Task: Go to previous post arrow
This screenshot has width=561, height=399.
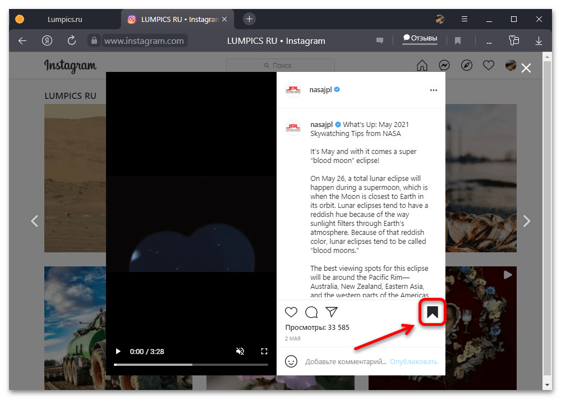Action: click(35, 221)
